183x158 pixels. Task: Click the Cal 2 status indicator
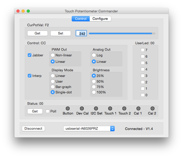(x=152, y=108)
